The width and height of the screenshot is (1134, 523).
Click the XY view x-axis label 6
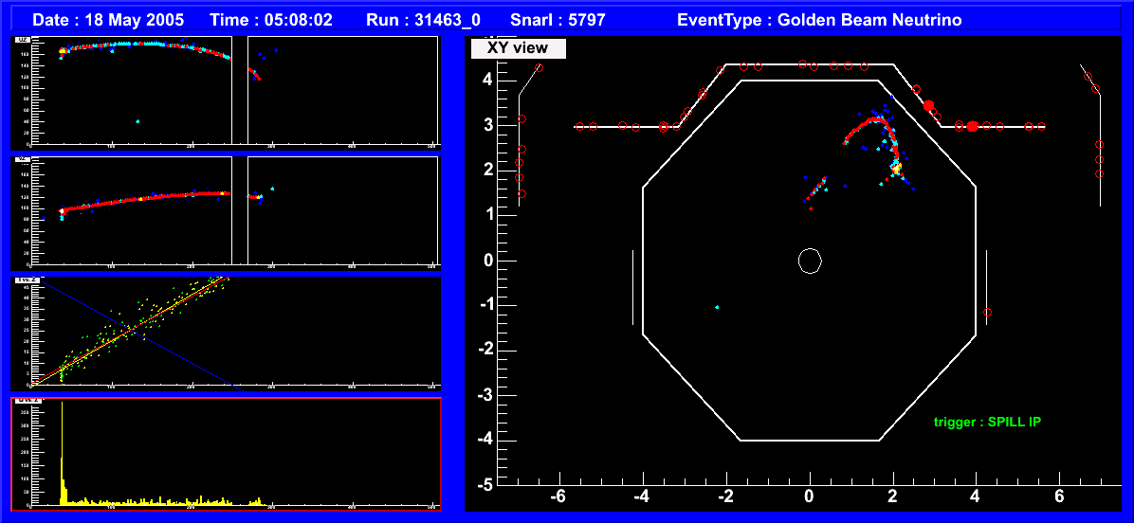tap(1059, 497)
